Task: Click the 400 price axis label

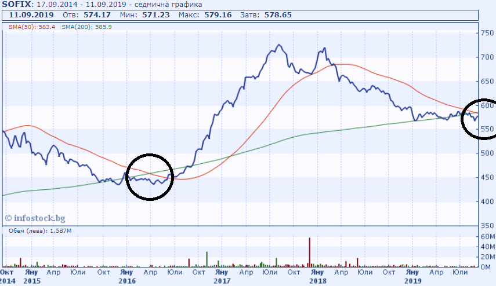Action: (x=487, y=201)
